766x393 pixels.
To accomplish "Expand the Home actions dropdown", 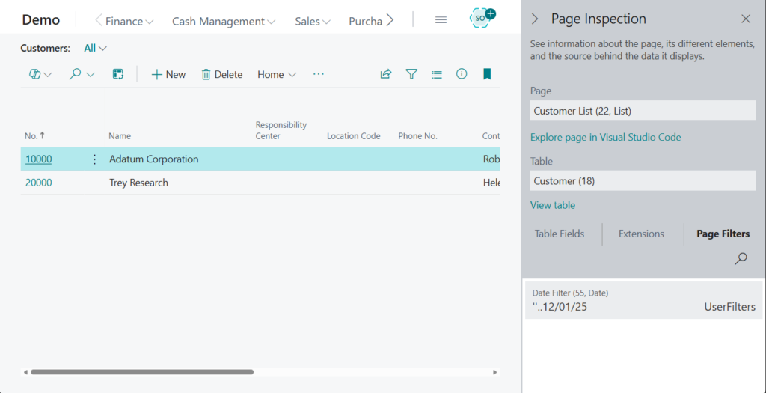I will click(x=277, y=74).
